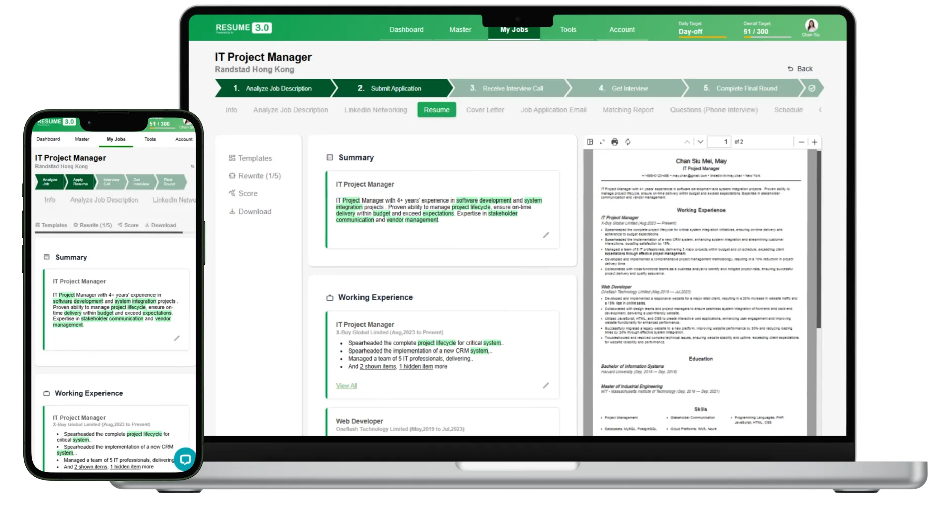
Task: Click the Overall Target 51 / 300 progress
Action: tap(766, 29)
